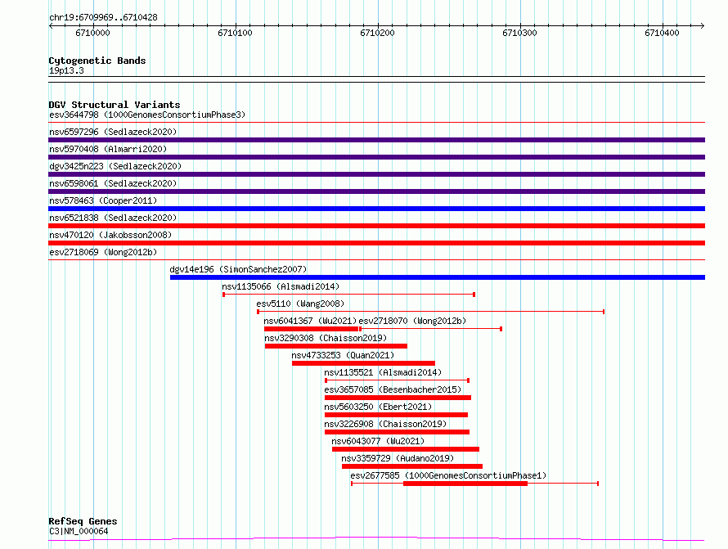This screenshot has height=549, width=728.
Task: Select the nsv6597296 (Sedlazeck2020) purple bar
Action: click(x=376, y=140)
